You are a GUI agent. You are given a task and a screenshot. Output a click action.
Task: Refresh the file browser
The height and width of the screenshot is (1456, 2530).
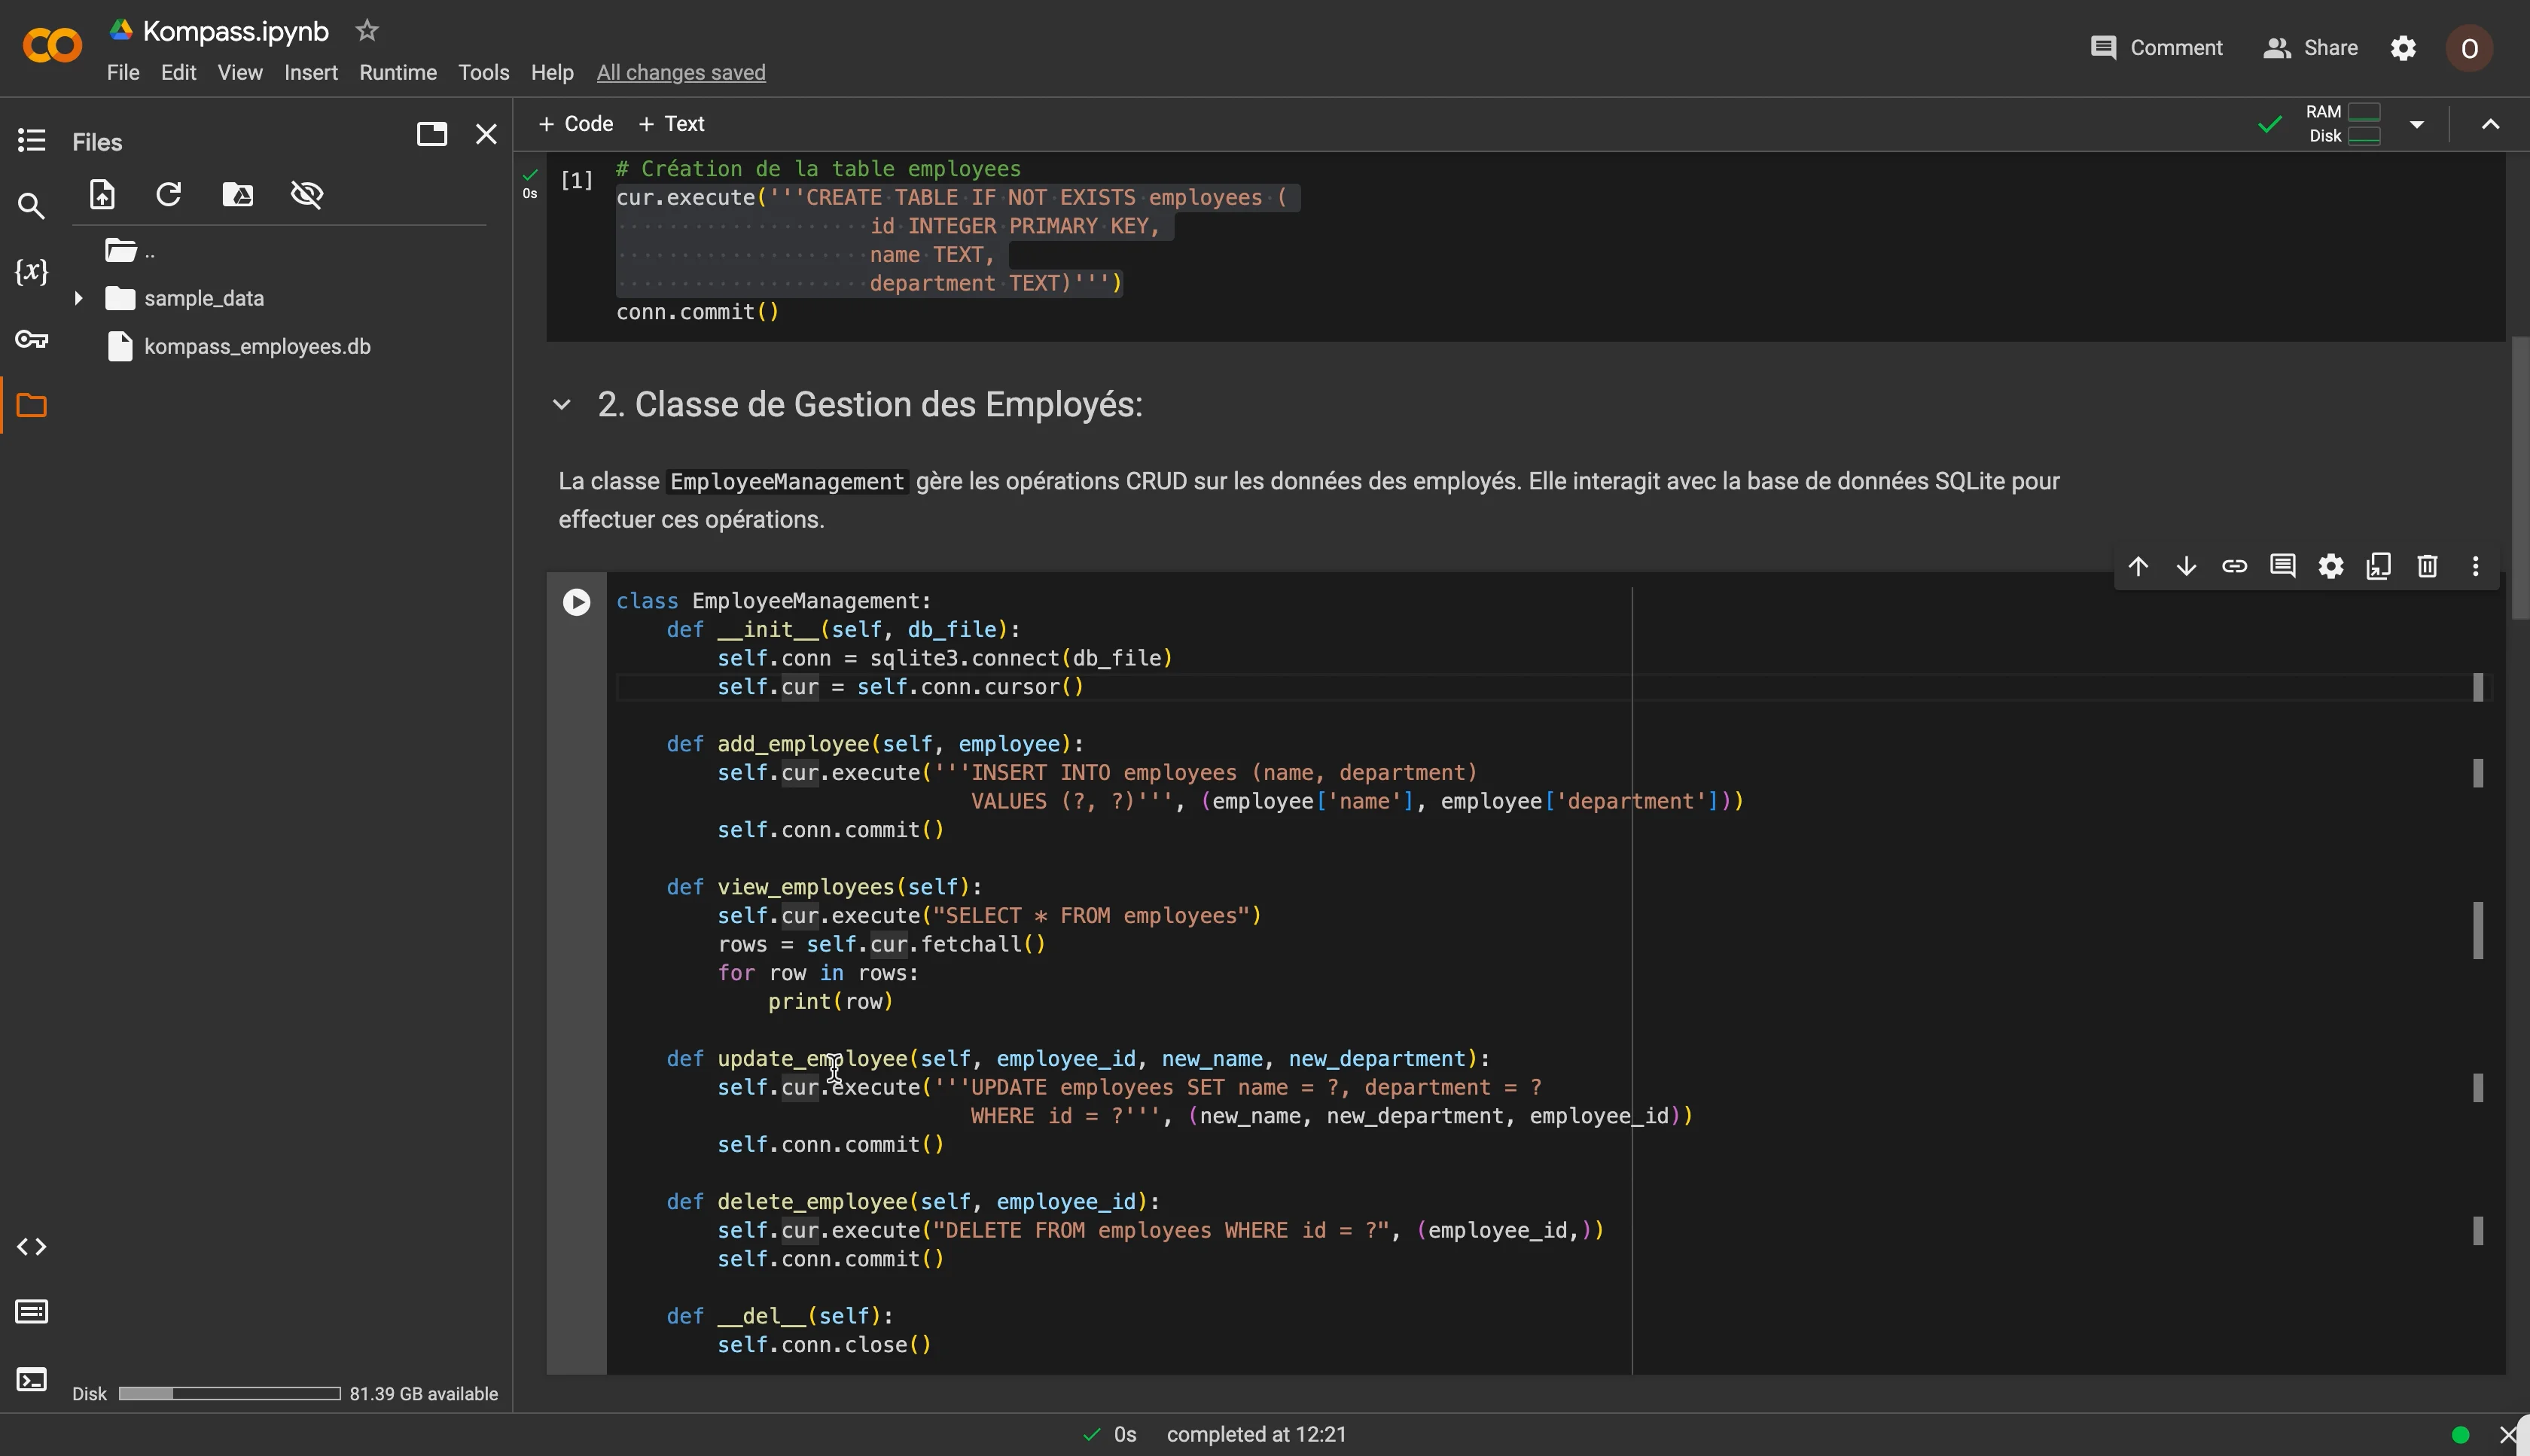pyautogui.click(x=167, y=193)
